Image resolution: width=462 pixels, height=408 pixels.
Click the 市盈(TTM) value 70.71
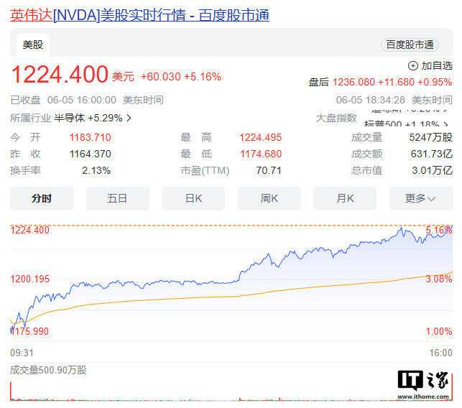269,170
